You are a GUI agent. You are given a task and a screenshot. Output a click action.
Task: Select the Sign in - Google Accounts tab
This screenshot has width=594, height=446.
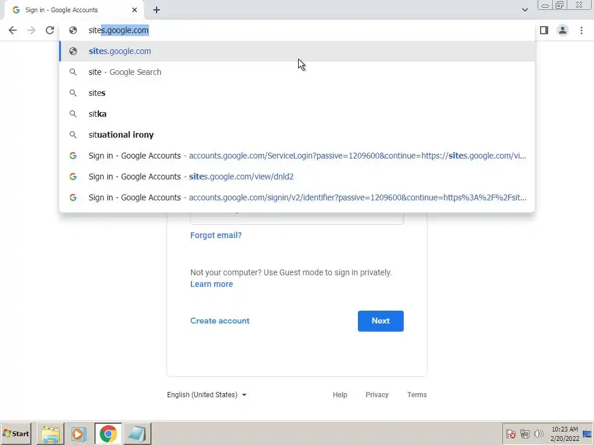click(74, 10)
